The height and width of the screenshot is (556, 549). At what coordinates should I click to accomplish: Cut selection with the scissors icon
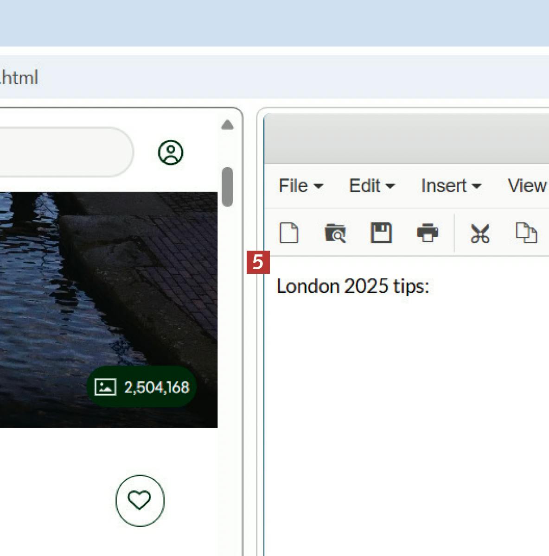pos(480,233)
